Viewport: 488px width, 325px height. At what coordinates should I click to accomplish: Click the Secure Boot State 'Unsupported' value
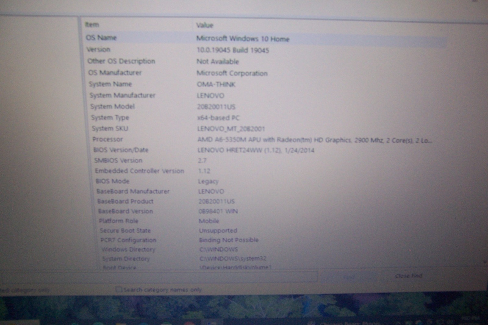pos(218,230)
